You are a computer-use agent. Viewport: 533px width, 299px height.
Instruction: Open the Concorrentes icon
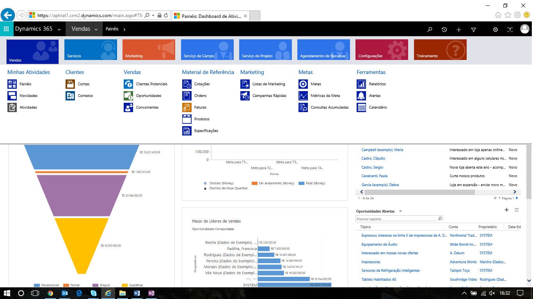(128, 107)
